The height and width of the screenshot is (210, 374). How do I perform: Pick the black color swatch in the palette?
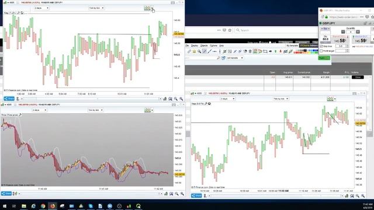click(305, 50)
